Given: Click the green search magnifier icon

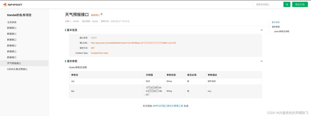Looking at the screenshot, I should (x=287, y=4).
